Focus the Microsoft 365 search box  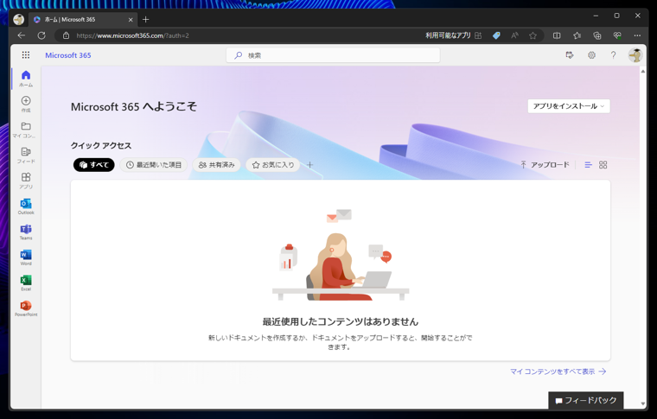point(333,55)
